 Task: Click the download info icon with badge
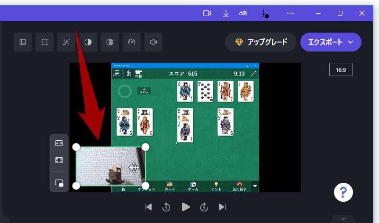[x=265, y=14]
